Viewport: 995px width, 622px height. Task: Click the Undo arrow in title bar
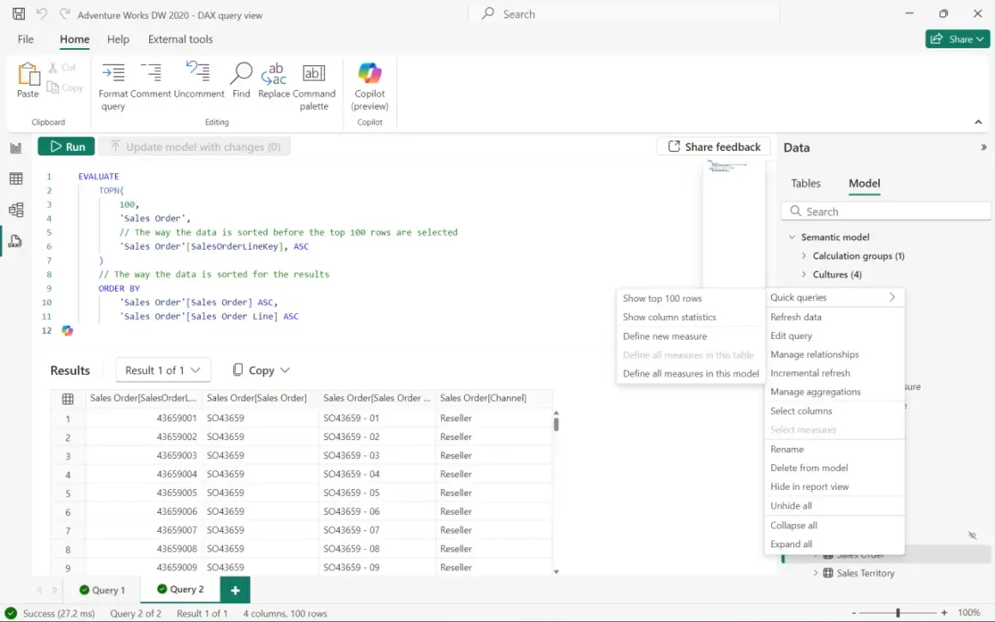42,14
